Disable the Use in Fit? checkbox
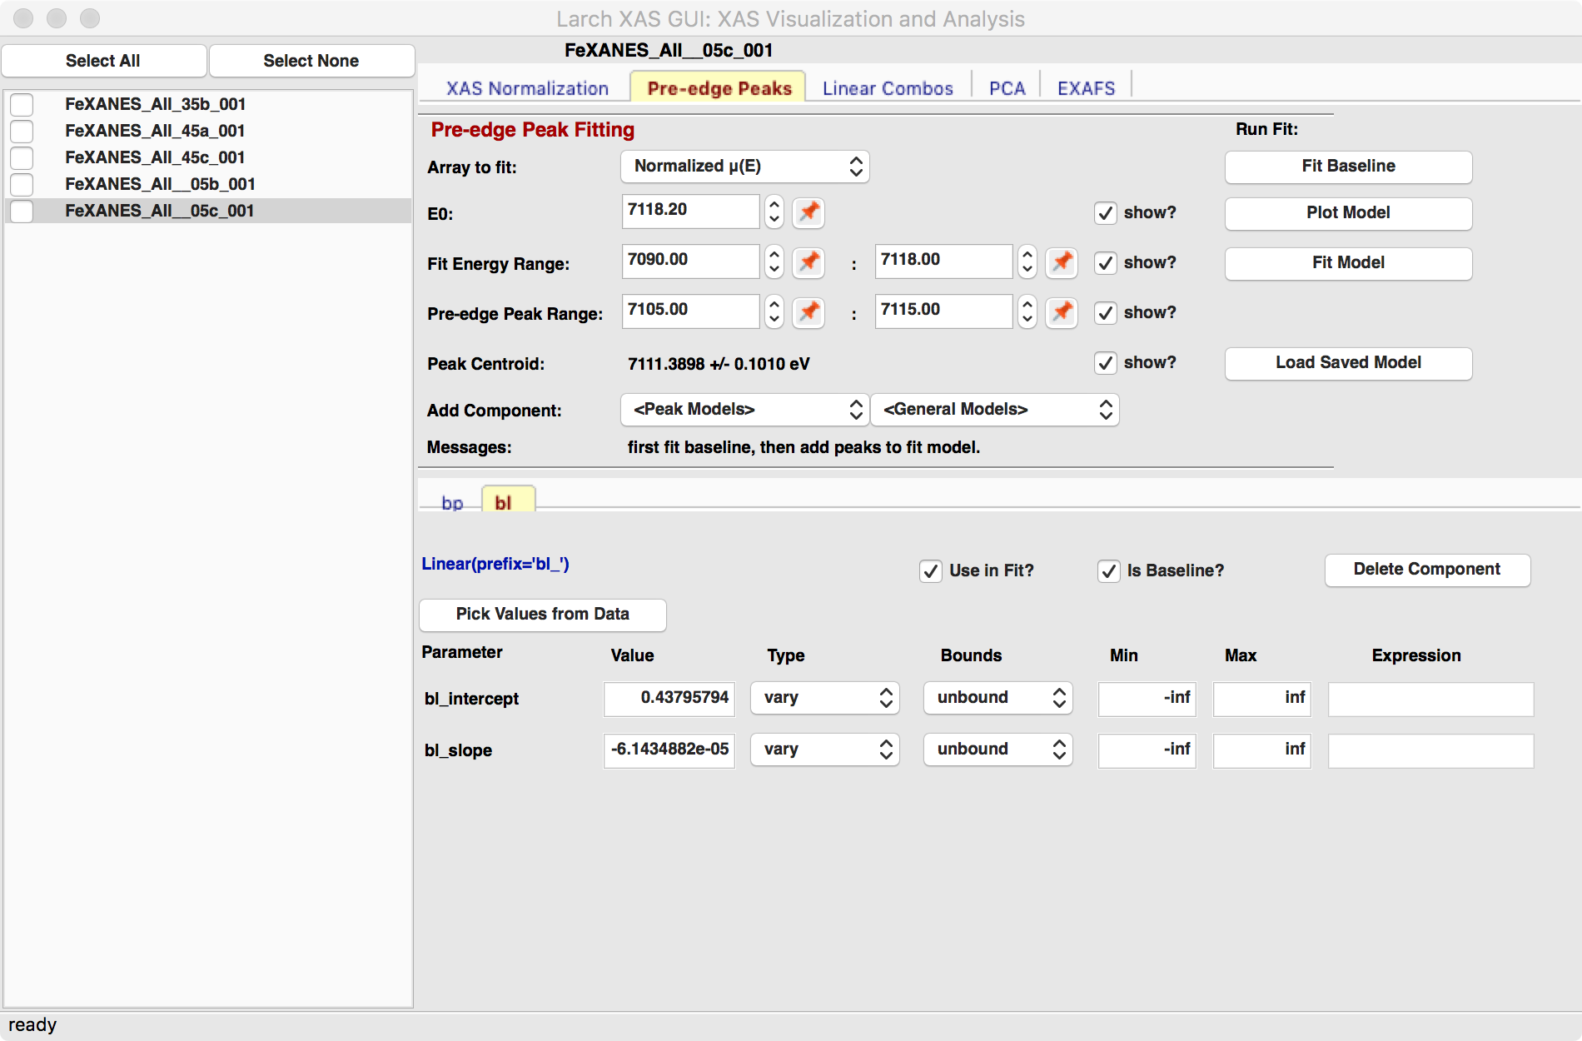The image size is (1582, 1041). click(x=930, y=571)
